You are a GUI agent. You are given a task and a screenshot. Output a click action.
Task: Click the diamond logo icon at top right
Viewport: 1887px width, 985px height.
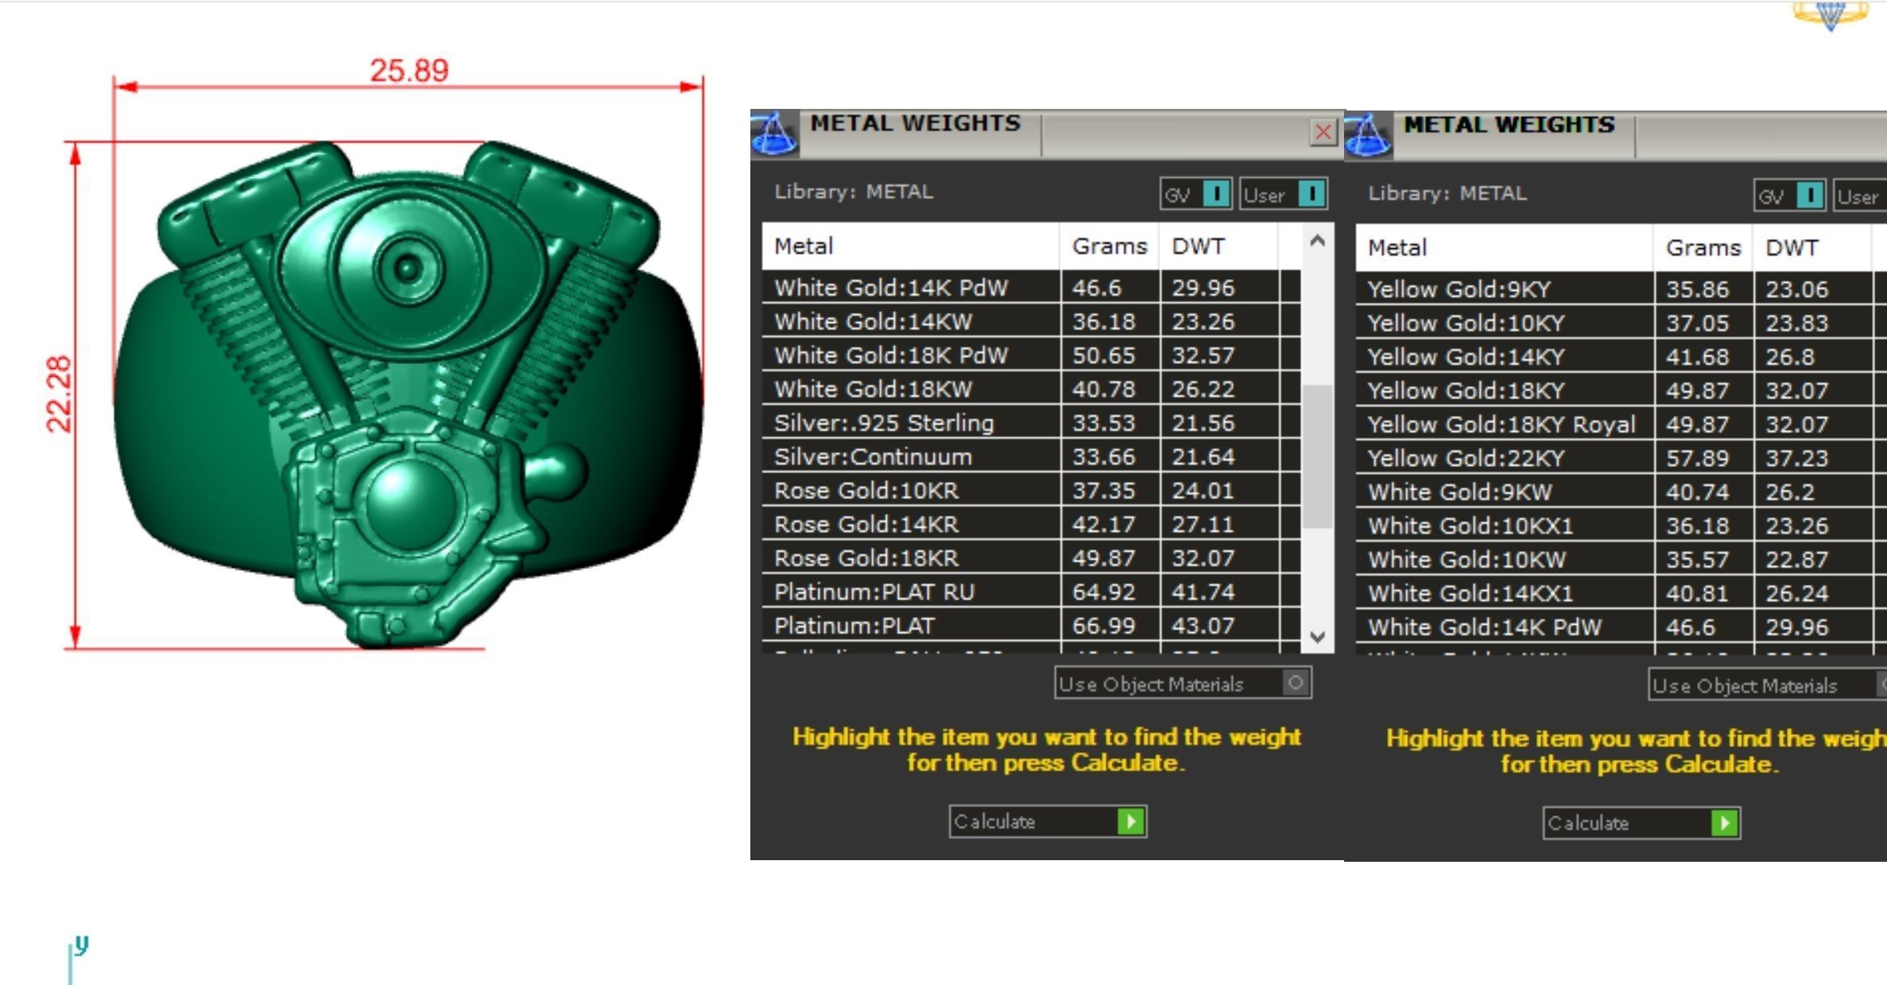coord(1830,14)
